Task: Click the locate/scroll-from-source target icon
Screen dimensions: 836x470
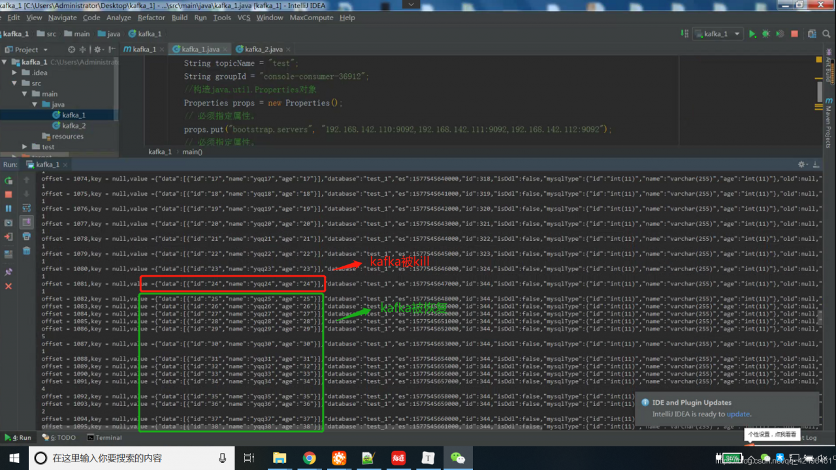Action: click(x=72, y=50)
